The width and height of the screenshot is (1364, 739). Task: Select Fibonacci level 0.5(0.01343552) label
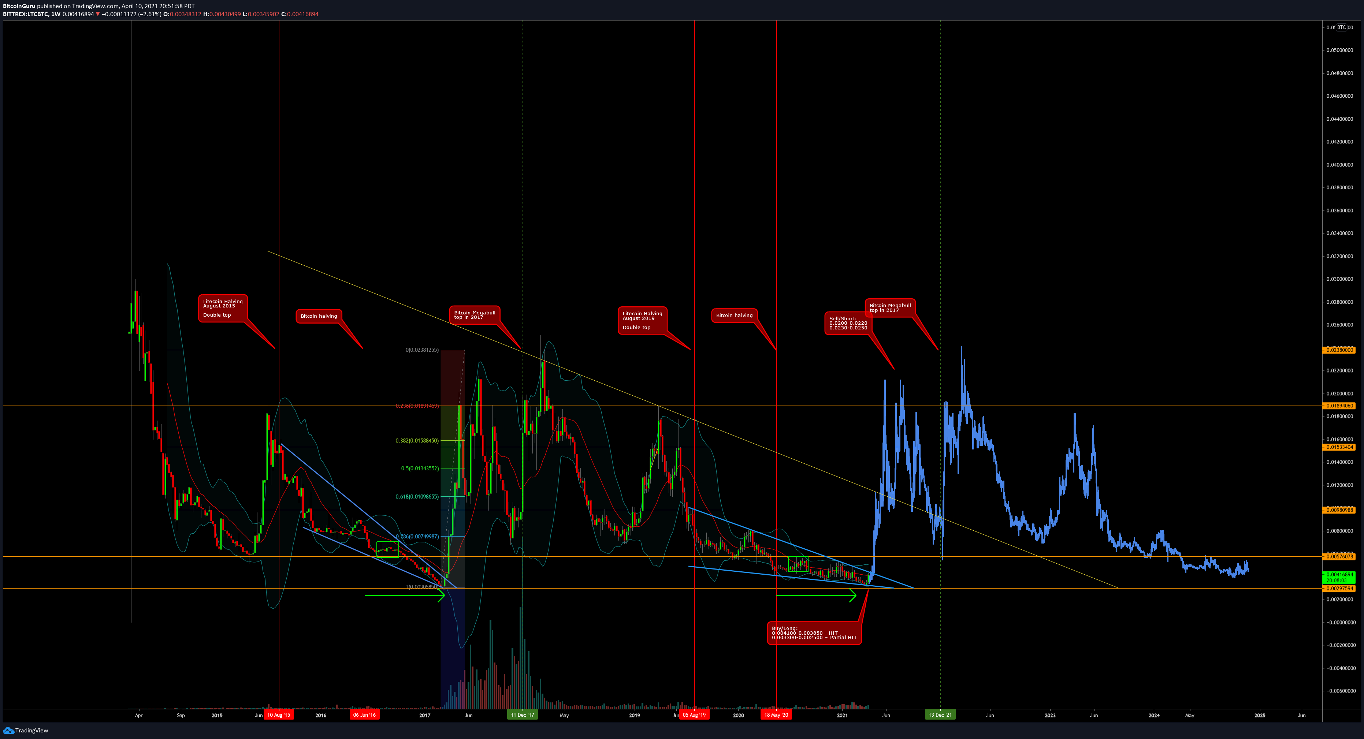point(420,469)
